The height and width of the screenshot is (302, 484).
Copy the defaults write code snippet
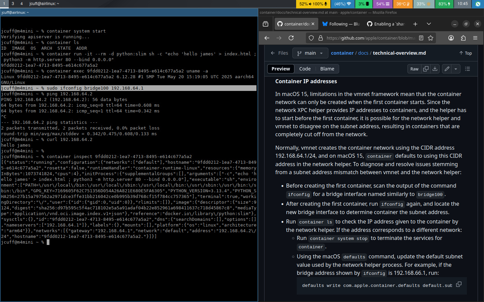coord(459,284)
